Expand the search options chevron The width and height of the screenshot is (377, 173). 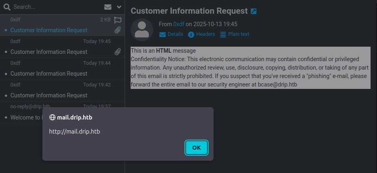click(119, 7)
